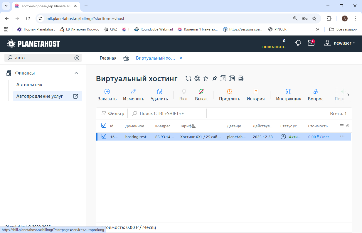Open the support headset icon in the header
The width and height of the screenshot is (362, 233).
point(298,43)
